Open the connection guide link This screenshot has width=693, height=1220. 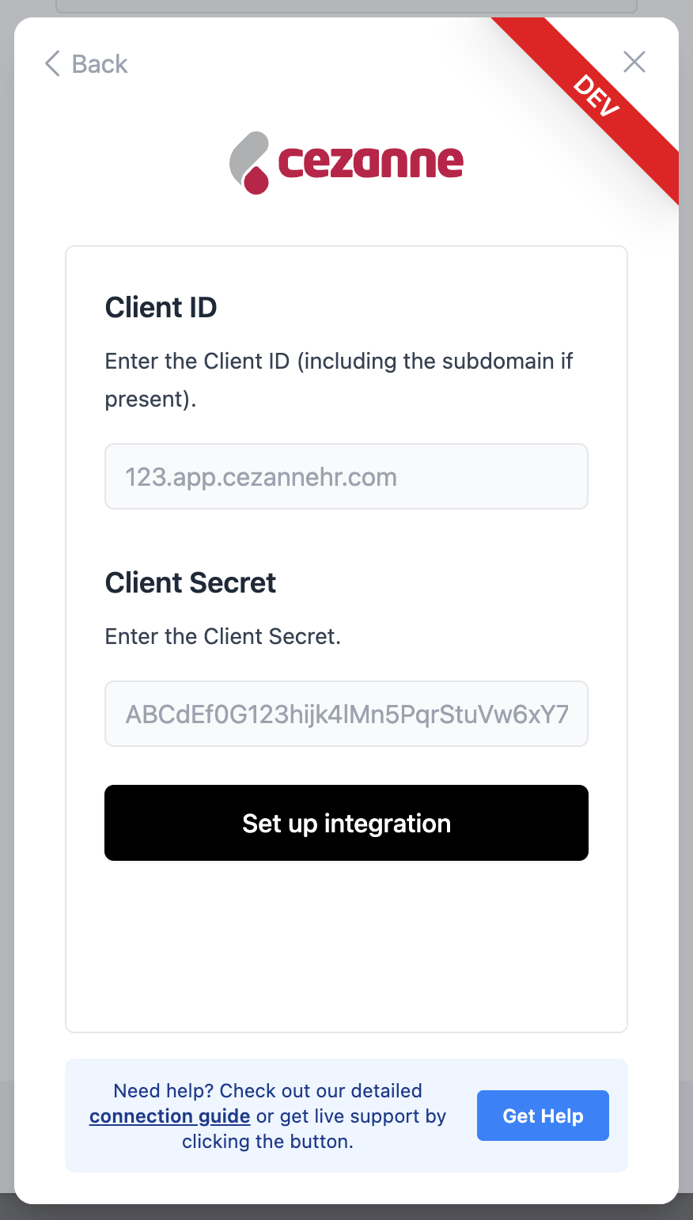click(x=169, y=1116)
